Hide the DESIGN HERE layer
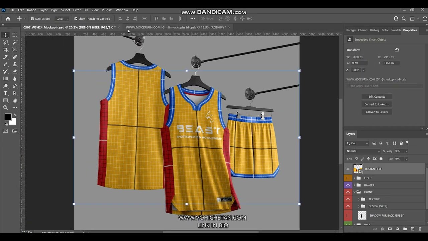This screenshot has width=428, height=241. pyautogui.click(x=348, y=169)
